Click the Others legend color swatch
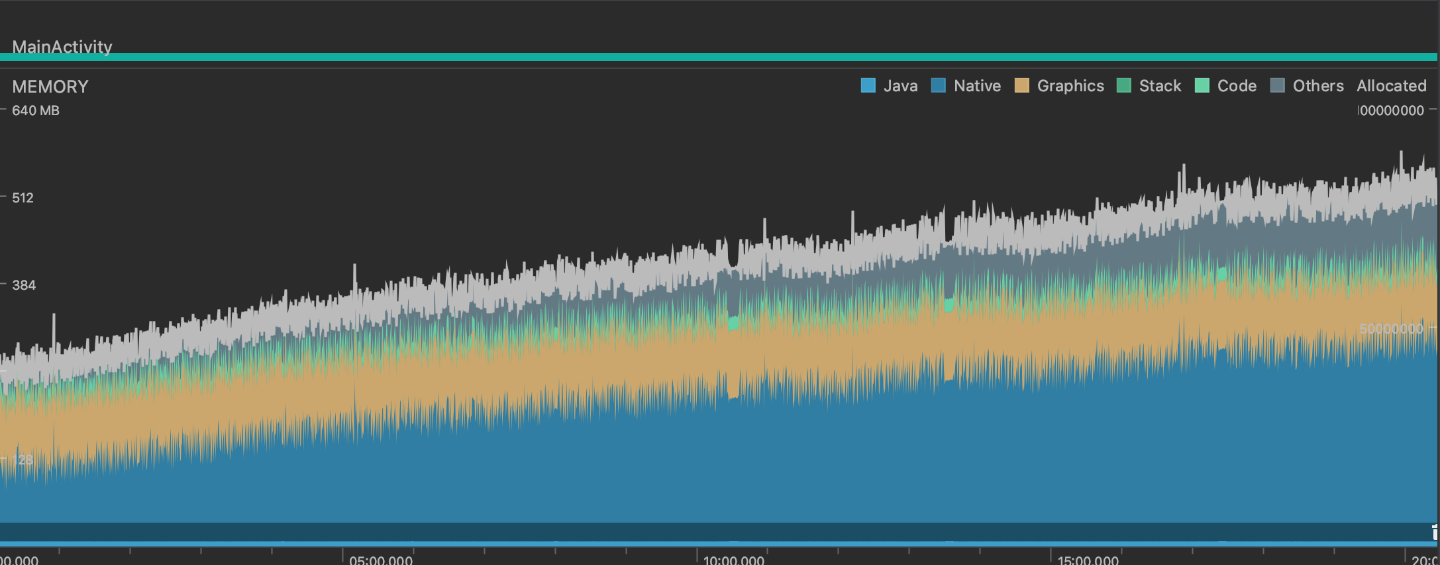The image size is (1440, 565). (1277, 85)
